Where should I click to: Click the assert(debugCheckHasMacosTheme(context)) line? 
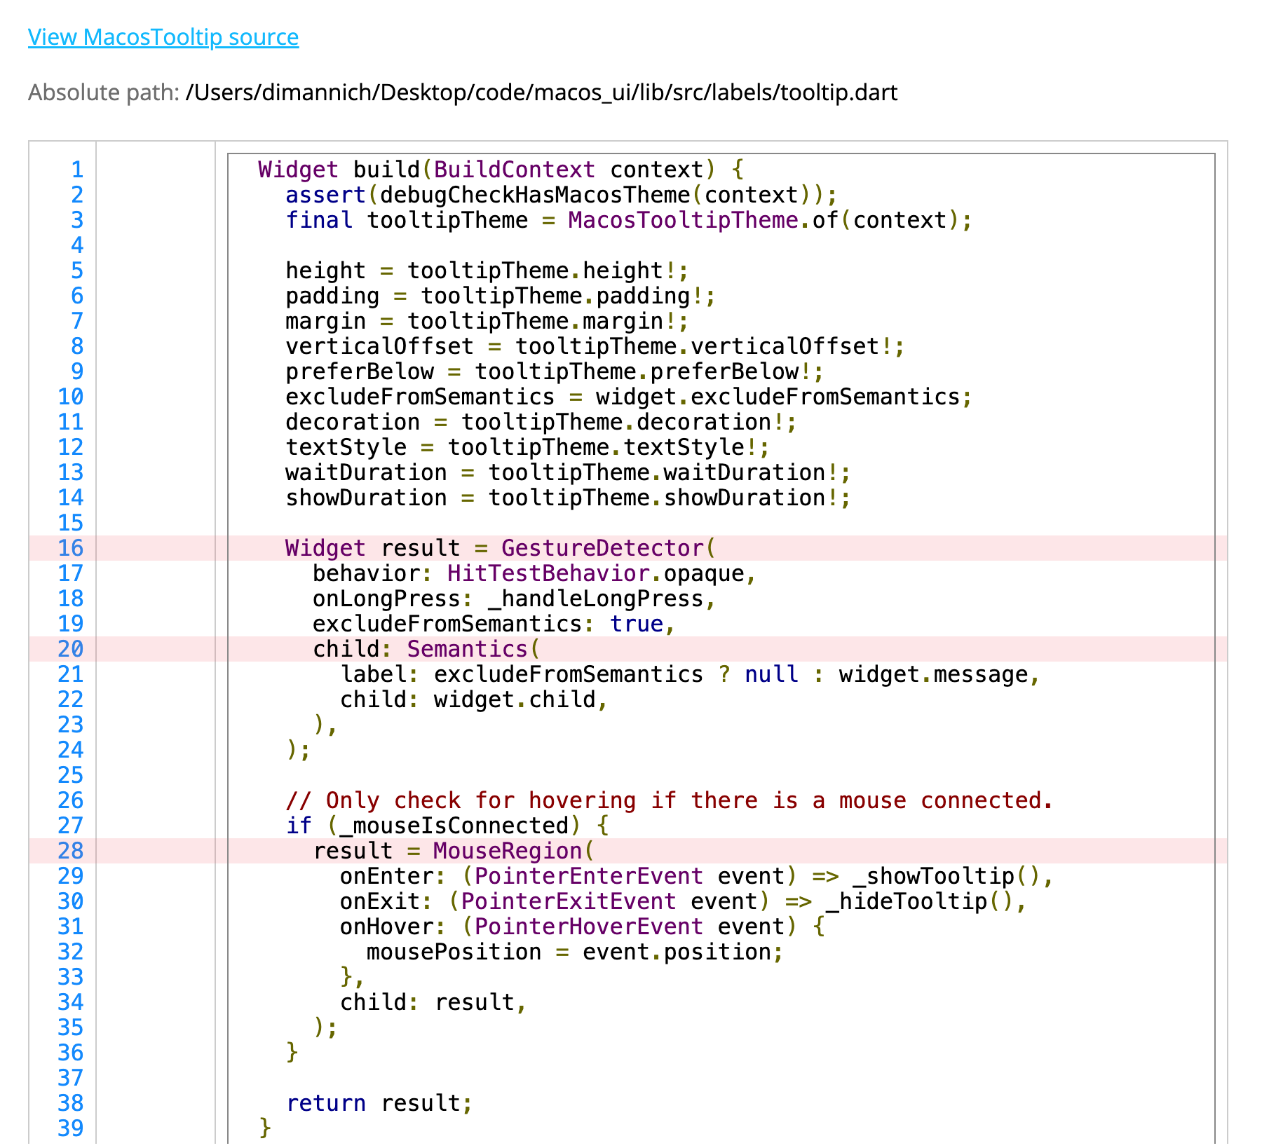coord(561,195)
